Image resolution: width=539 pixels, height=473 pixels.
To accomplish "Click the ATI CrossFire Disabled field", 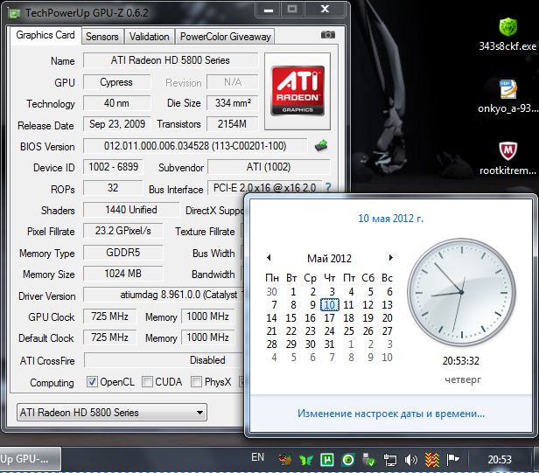I will click(164, 360).
